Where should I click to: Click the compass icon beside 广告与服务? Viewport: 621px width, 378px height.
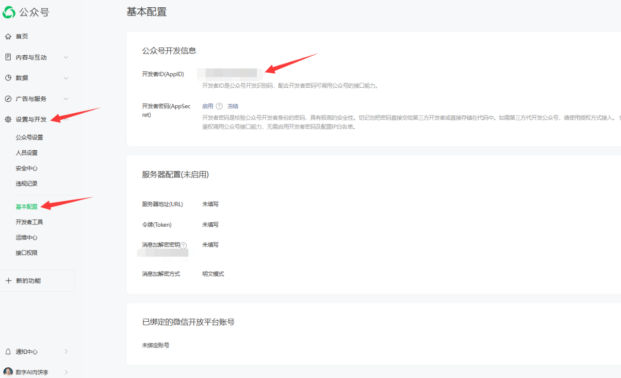point(8,99)
